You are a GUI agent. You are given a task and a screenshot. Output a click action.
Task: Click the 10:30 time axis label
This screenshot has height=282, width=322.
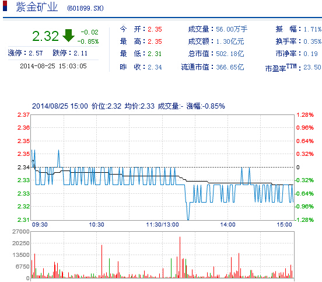tap(96, 225)
